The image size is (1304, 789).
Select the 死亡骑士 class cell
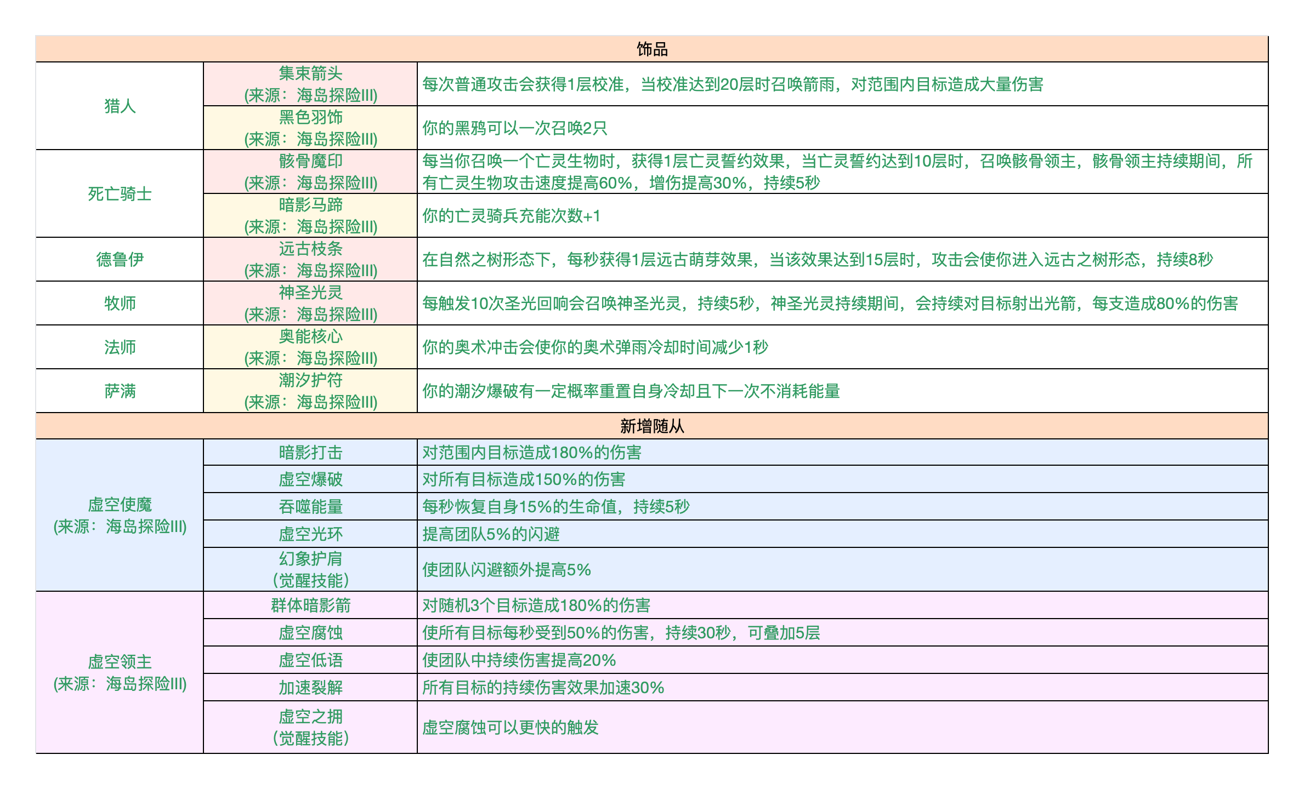coord(120,193)
